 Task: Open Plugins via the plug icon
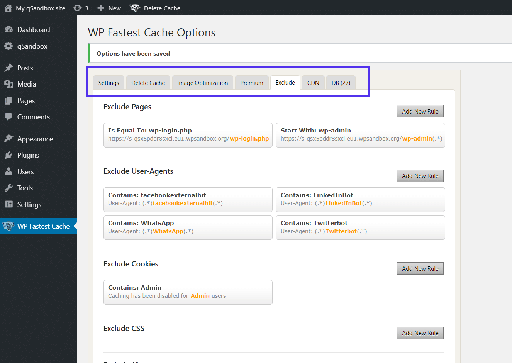pos(9,155)
